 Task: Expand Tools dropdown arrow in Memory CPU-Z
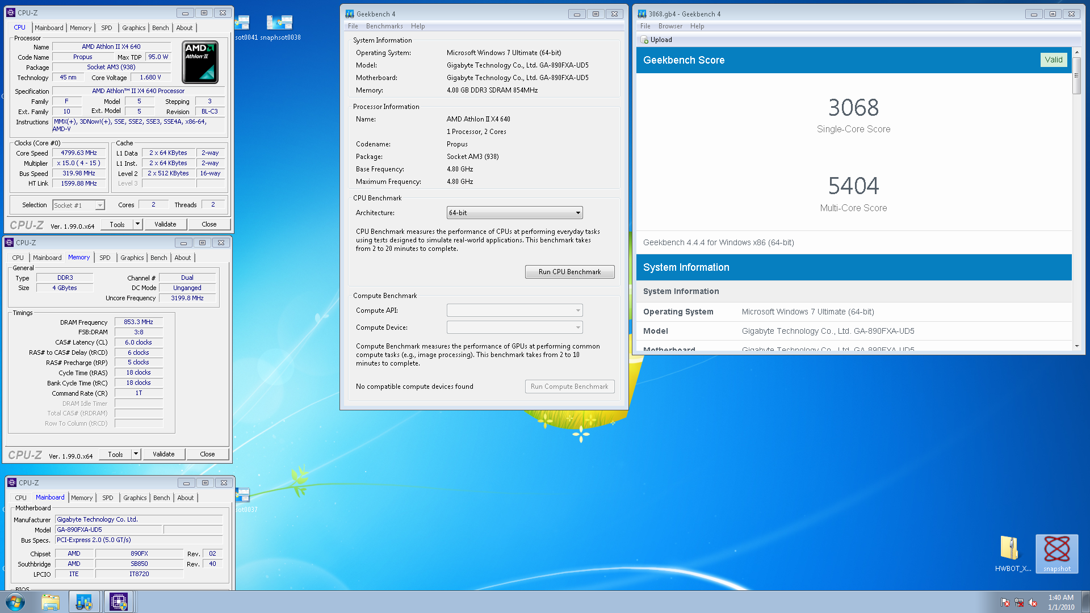(x=135, y=454)
